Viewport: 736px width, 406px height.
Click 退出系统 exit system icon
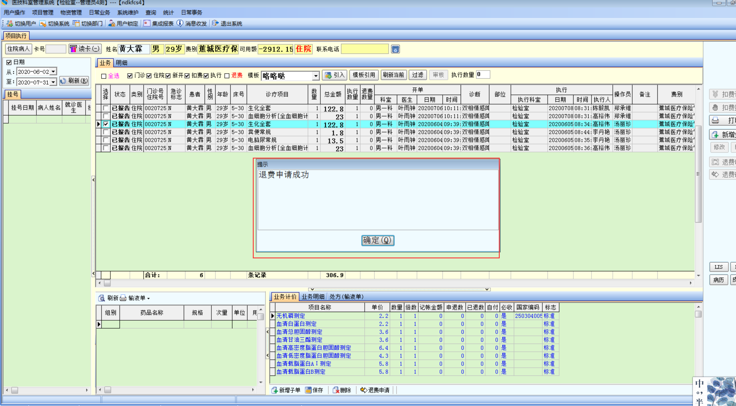coord(216,24)
